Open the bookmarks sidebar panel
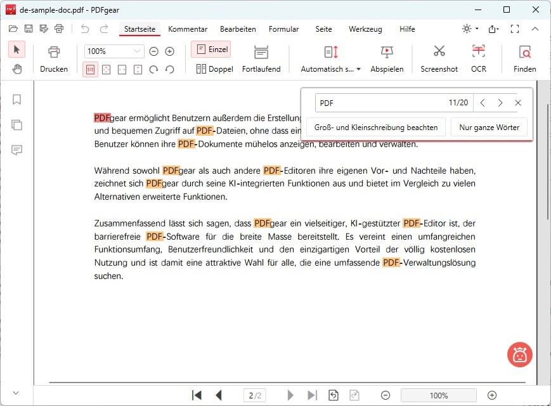The height and width of the screenshot is (406, 551). [16, 100]
